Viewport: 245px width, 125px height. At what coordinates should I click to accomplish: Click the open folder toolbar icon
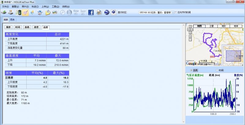(48, 12)
